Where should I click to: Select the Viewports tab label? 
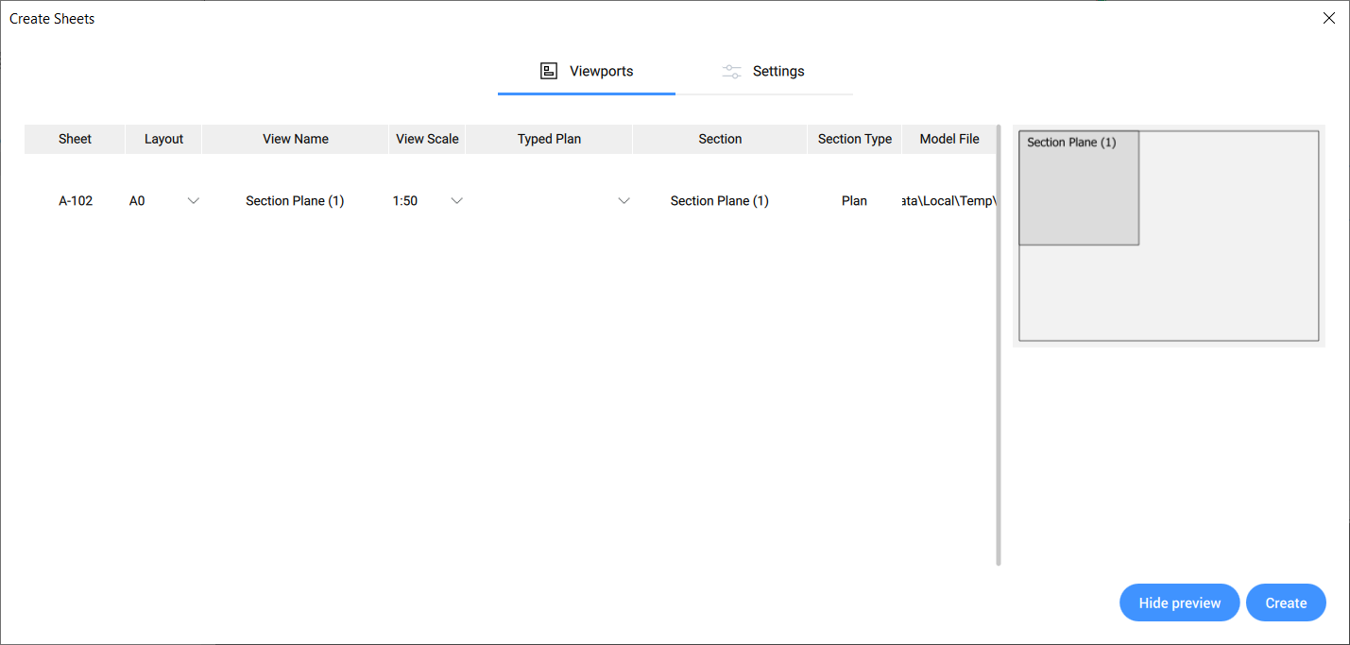tap(601, 72)
